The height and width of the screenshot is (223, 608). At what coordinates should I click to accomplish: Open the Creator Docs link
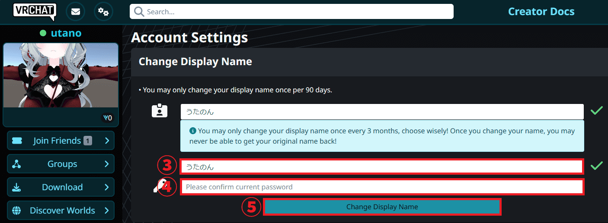[541, 12]
